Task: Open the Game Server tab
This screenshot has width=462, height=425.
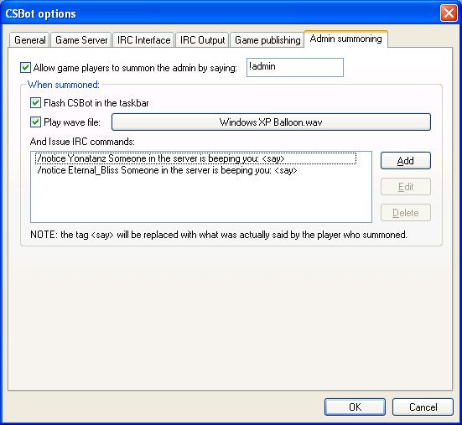Action: coord(81,40)
